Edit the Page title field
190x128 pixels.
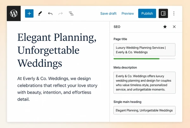pos(144,50)
